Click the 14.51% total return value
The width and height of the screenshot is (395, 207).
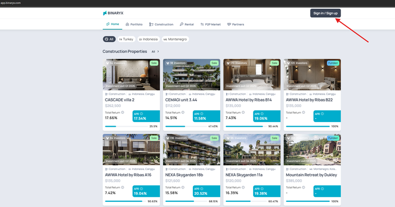point(171,118)
